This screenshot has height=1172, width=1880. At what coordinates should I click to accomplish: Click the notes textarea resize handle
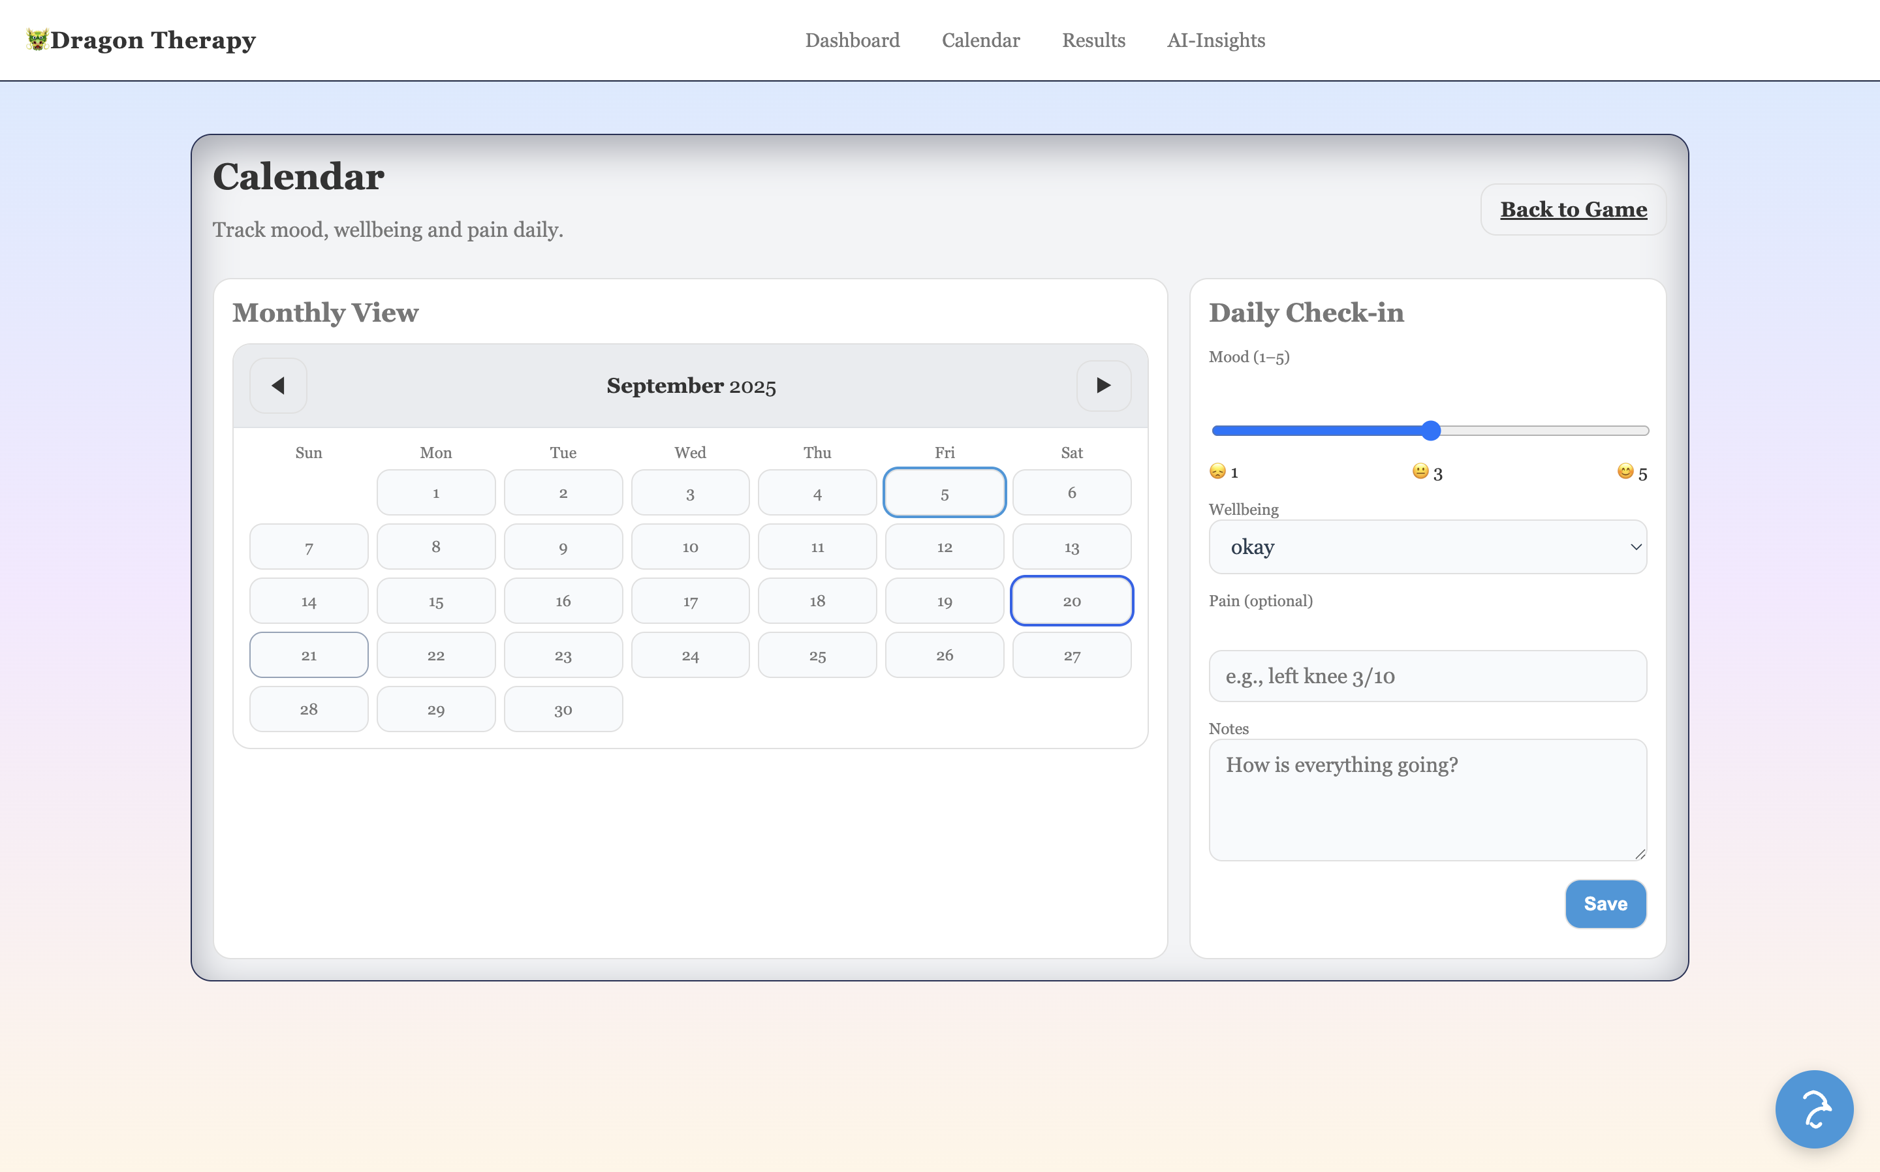(x=1640, y=854)
